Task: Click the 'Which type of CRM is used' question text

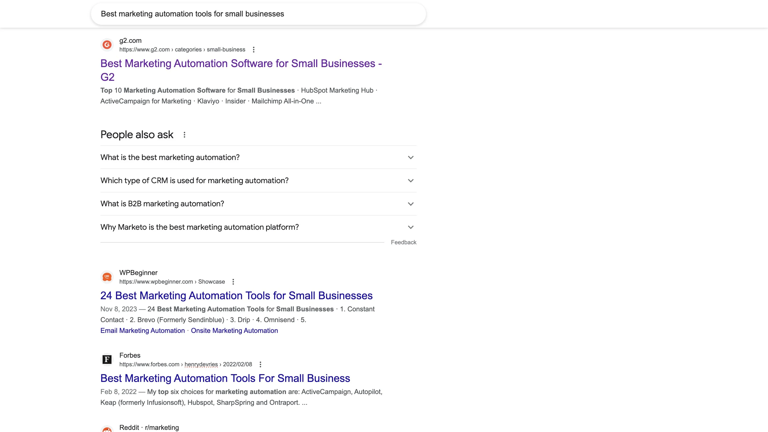Action: click(x=194, y=181)
